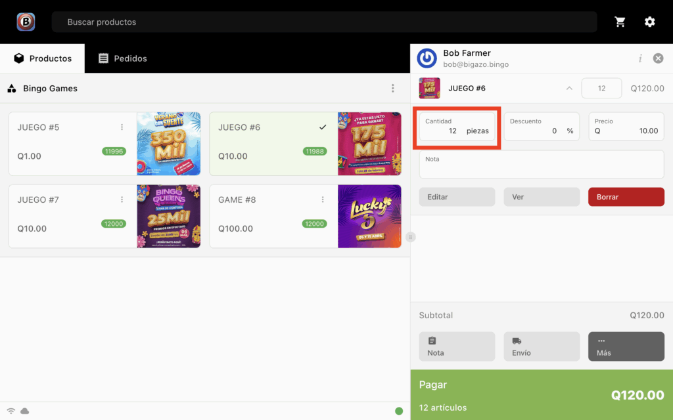The height and width of the screenshot is (420, 673).
Task: Click the GAME #8 product title
Action: tap(237, 199)
